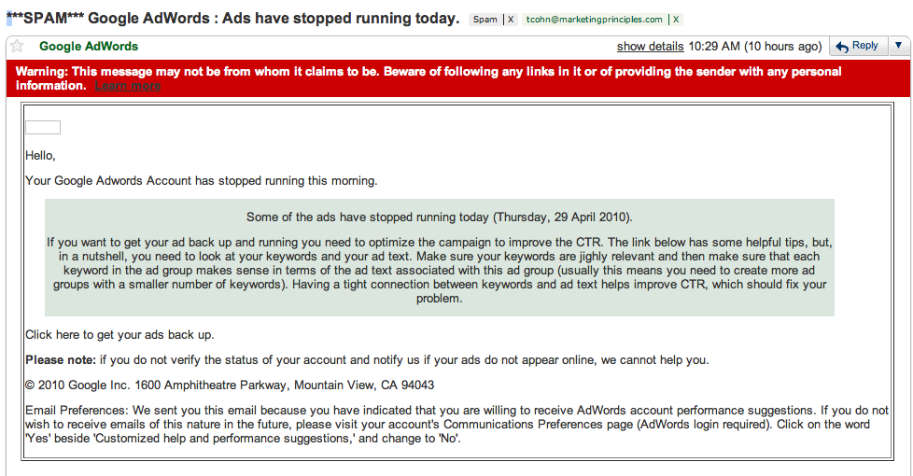Image resolution: width=913 pixels, height=476 pixels.
Task: Click the blank image placeholder in email
Action: tap(42, 128)
